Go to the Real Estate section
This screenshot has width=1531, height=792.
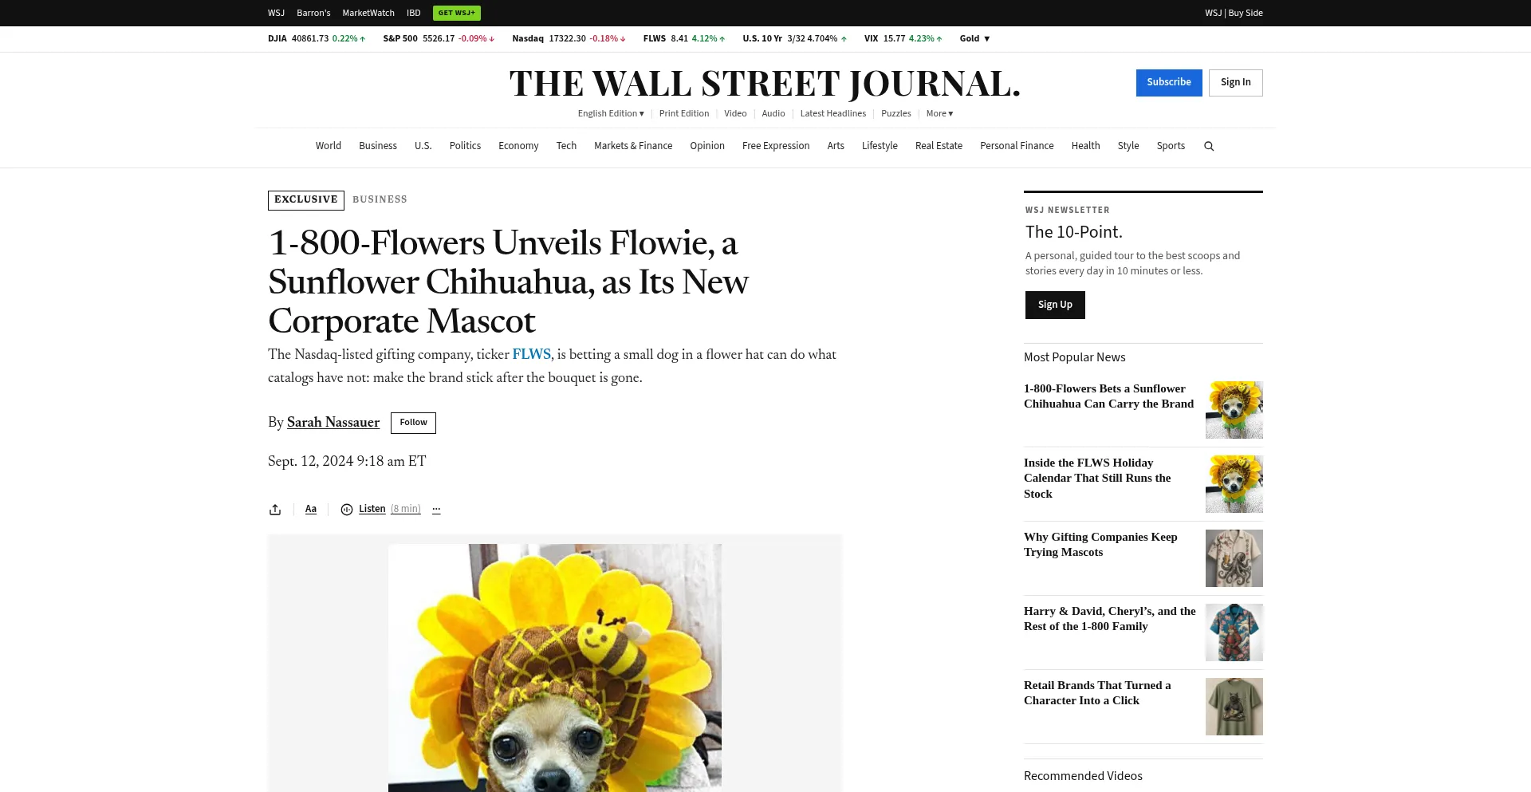click(x=939, y=146)
